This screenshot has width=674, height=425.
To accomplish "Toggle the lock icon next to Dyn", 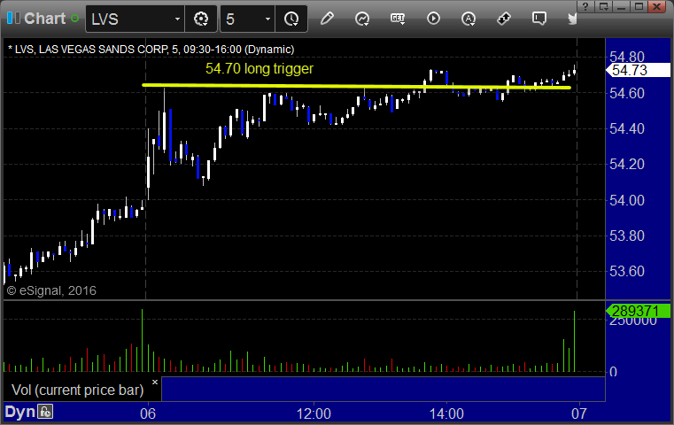I will [45, 412].
